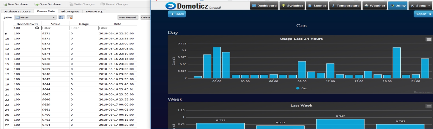Click the value cell 9763
The width and height of the screenshot is (433, 129).
55,120
